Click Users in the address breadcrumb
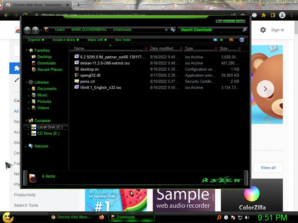 pyautogui.click(x=60, y=30)
